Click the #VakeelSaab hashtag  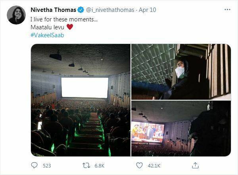[x=47, y=35]
